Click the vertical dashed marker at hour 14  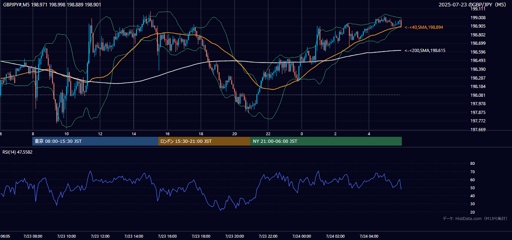pos(134,65)
